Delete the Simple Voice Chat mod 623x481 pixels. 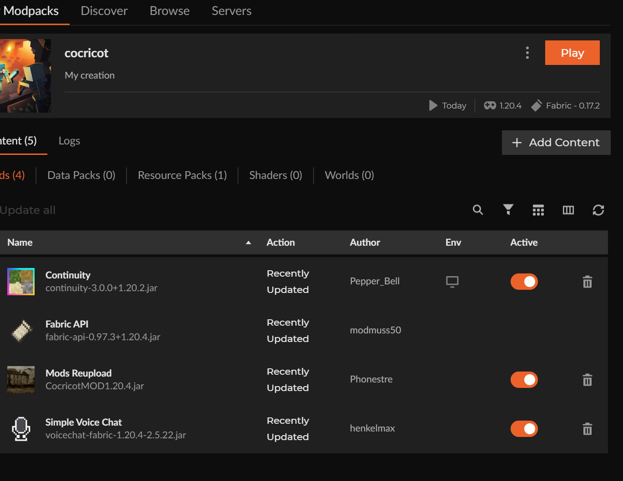pos(588,429)
